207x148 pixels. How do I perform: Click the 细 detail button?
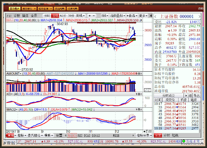tap(190, 96)
